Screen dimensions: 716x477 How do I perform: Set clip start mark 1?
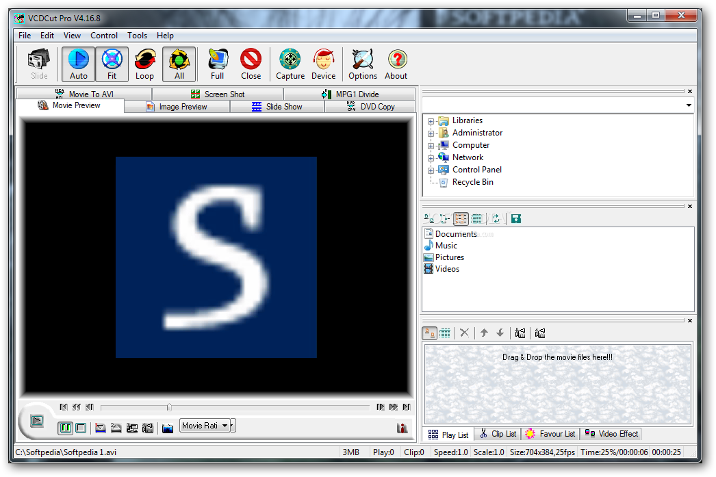pos(101,428)
